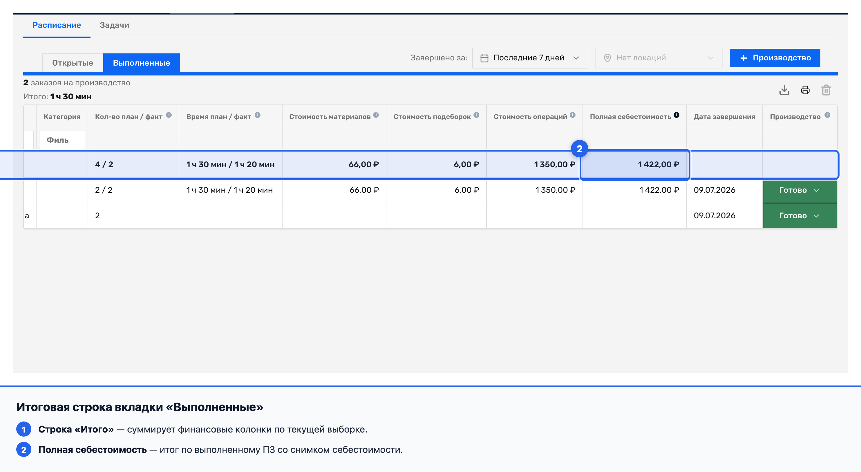This screenshot has width=861, height=472.
Task: Show info for Кол-во план / факт column
Action: click(169, 115)
